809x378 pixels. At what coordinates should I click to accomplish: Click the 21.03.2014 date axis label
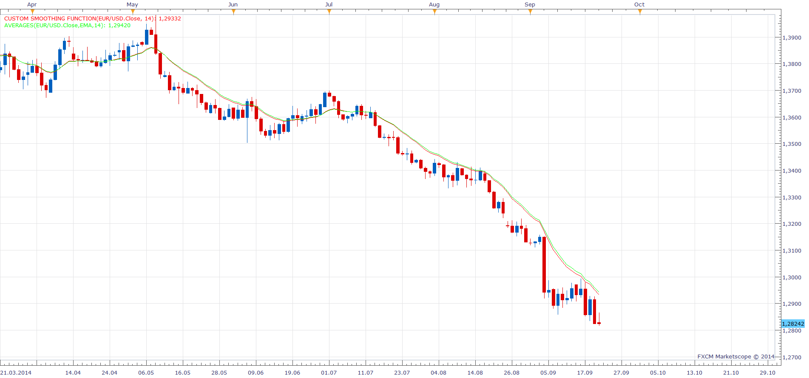click(16, 372)
